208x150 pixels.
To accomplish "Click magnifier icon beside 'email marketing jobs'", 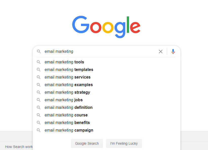I will coord(39,100).
